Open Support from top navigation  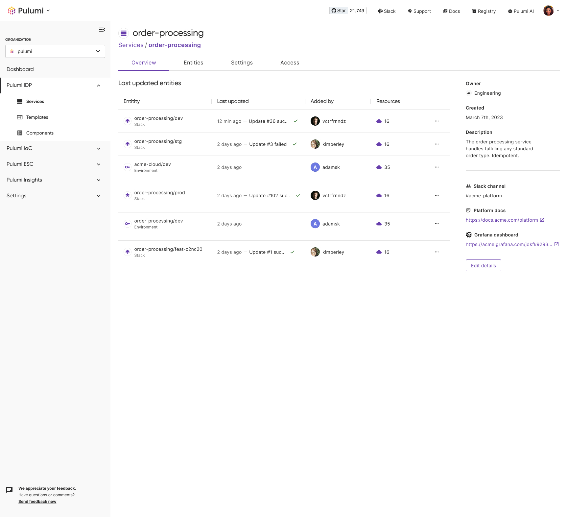pyautogui.click(x=419, y=11)
